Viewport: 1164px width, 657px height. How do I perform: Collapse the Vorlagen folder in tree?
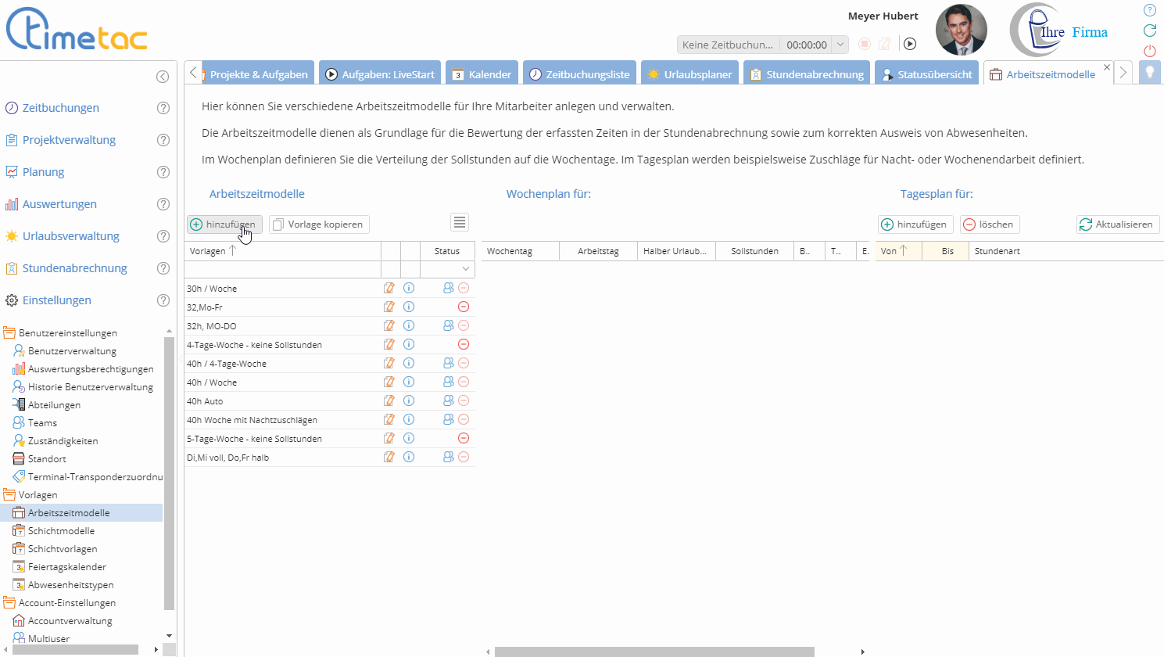tap(9, 495)
